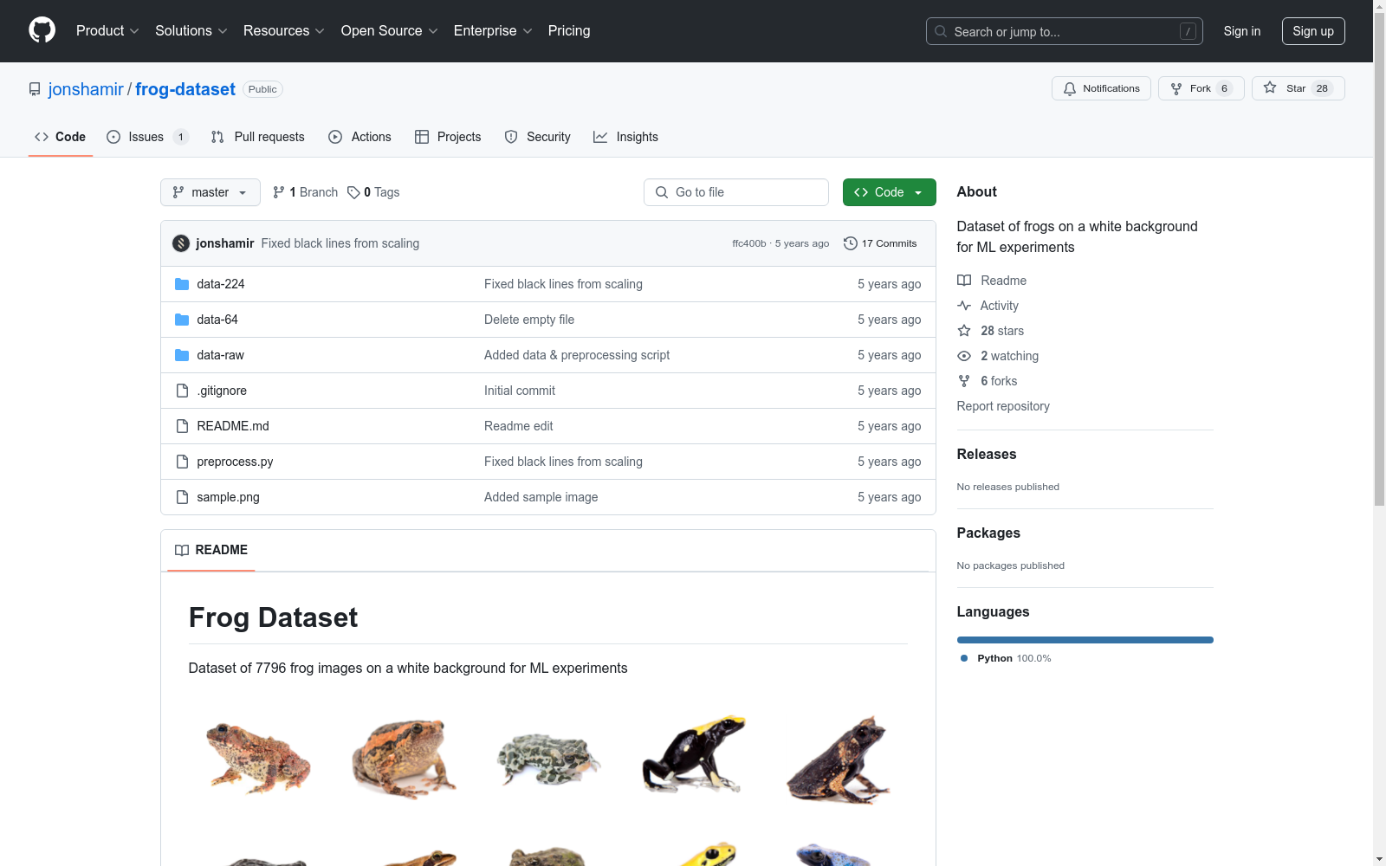This screenshot has height=866, width=1386.
Task: Open commit ffc400b hash link
Action: (749, 243)
